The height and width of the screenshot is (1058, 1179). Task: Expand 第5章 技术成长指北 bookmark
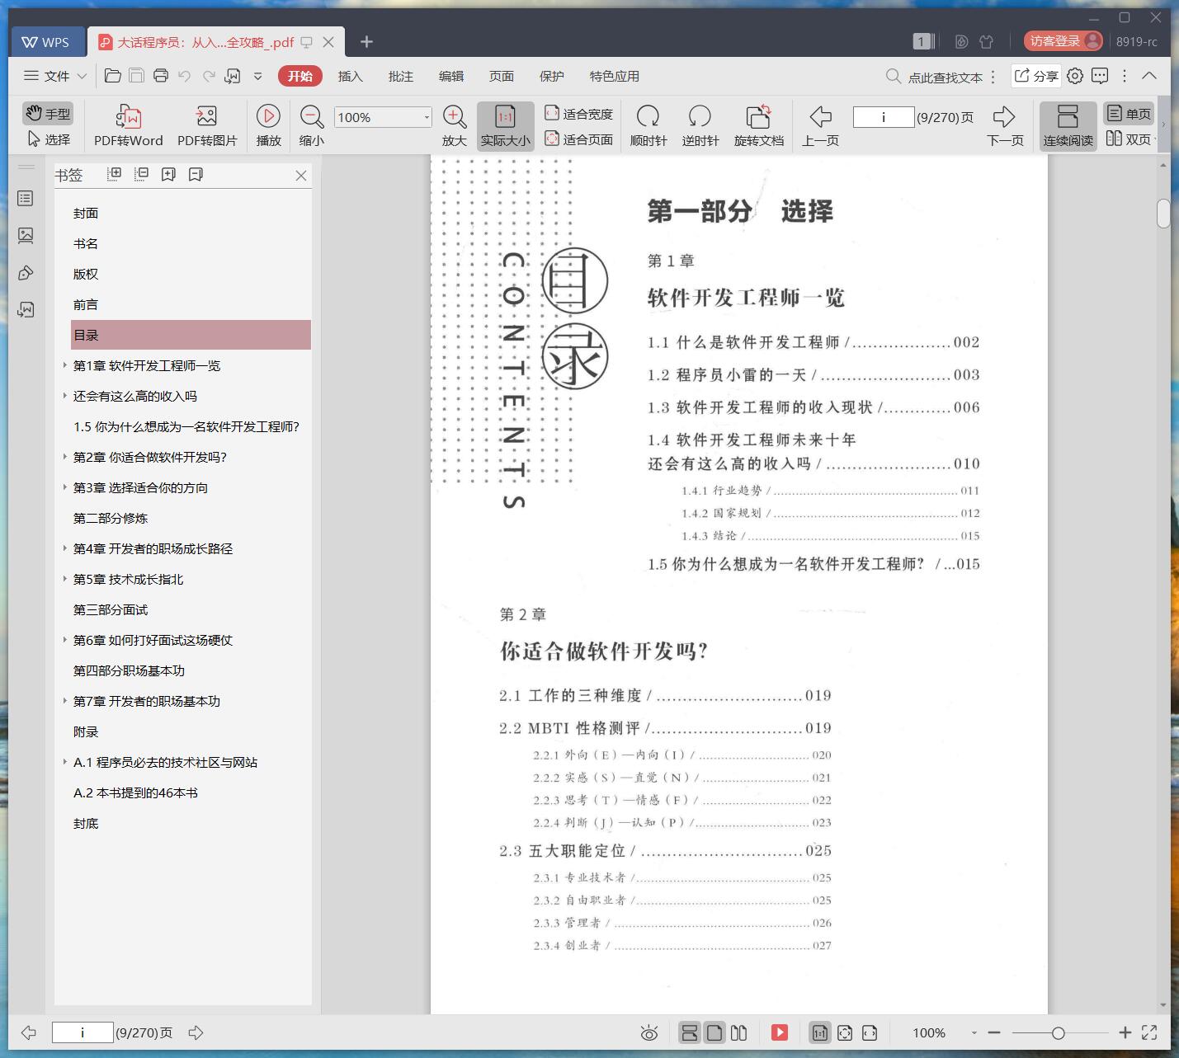click(64, 579)
